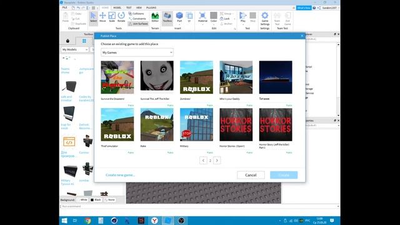Open Game Settings
The width and height of the screenshot is (400, 225).
click(x=265, y=18)
